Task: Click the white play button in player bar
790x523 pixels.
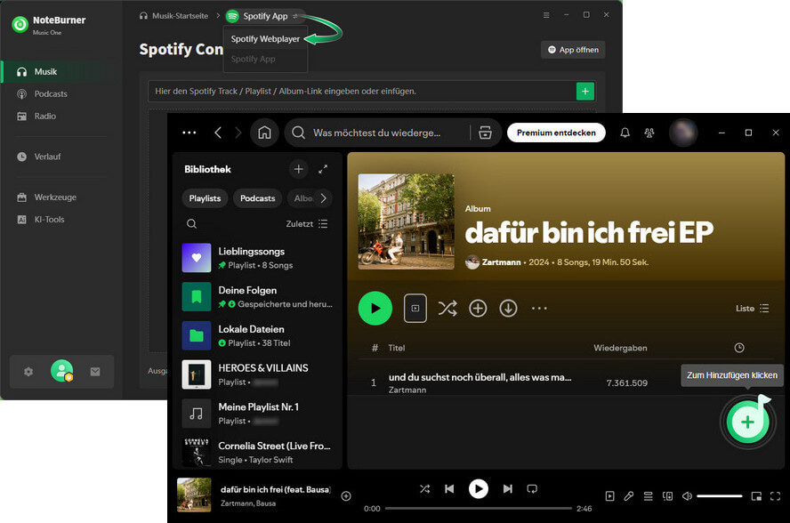Action: (x=478, y=488)
